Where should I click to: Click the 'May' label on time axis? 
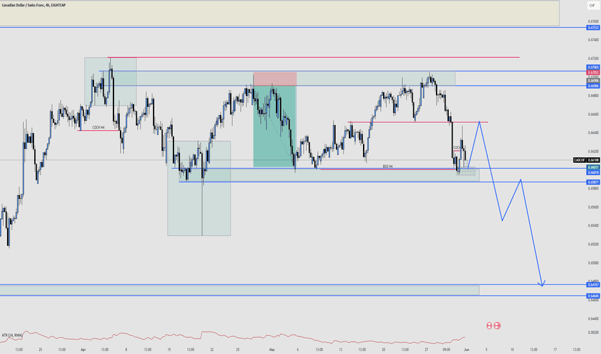click(272, 349)
